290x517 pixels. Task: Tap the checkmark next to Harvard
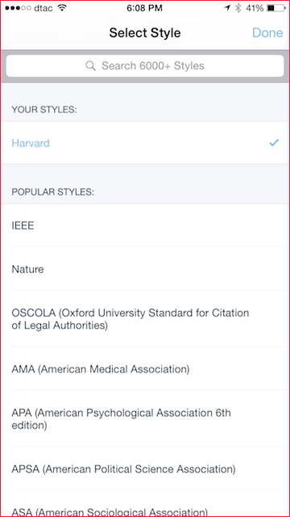274,143
